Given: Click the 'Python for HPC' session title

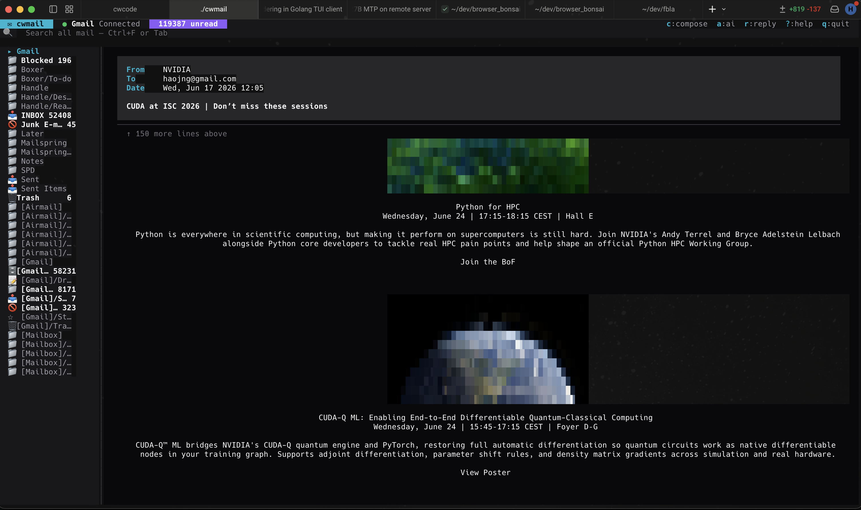Looking at the screenshot, I should tap(488, 207).
